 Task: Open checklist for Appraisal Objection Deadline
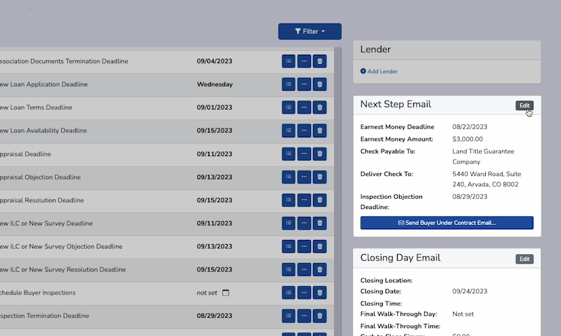point(289,177)
